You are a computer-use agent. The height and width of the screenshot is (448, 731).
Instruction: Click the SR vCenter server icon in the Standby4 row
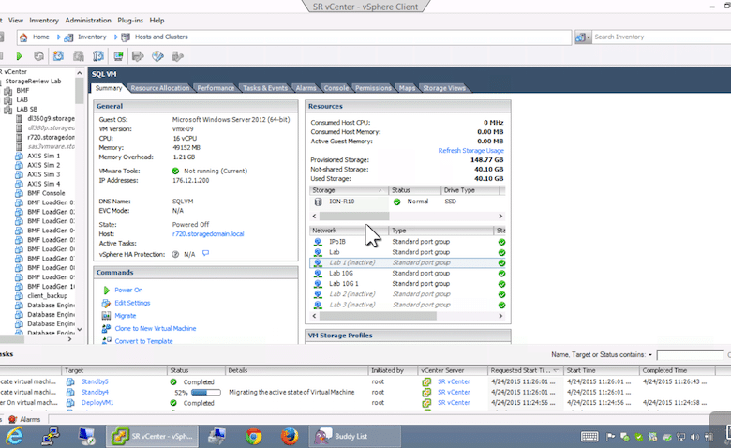(x=426, y=393)
